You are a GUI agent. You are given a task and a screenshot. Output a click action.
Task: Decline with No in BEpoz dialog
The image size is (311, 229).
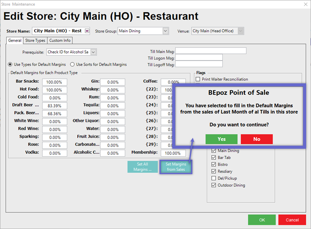(257, 139)
